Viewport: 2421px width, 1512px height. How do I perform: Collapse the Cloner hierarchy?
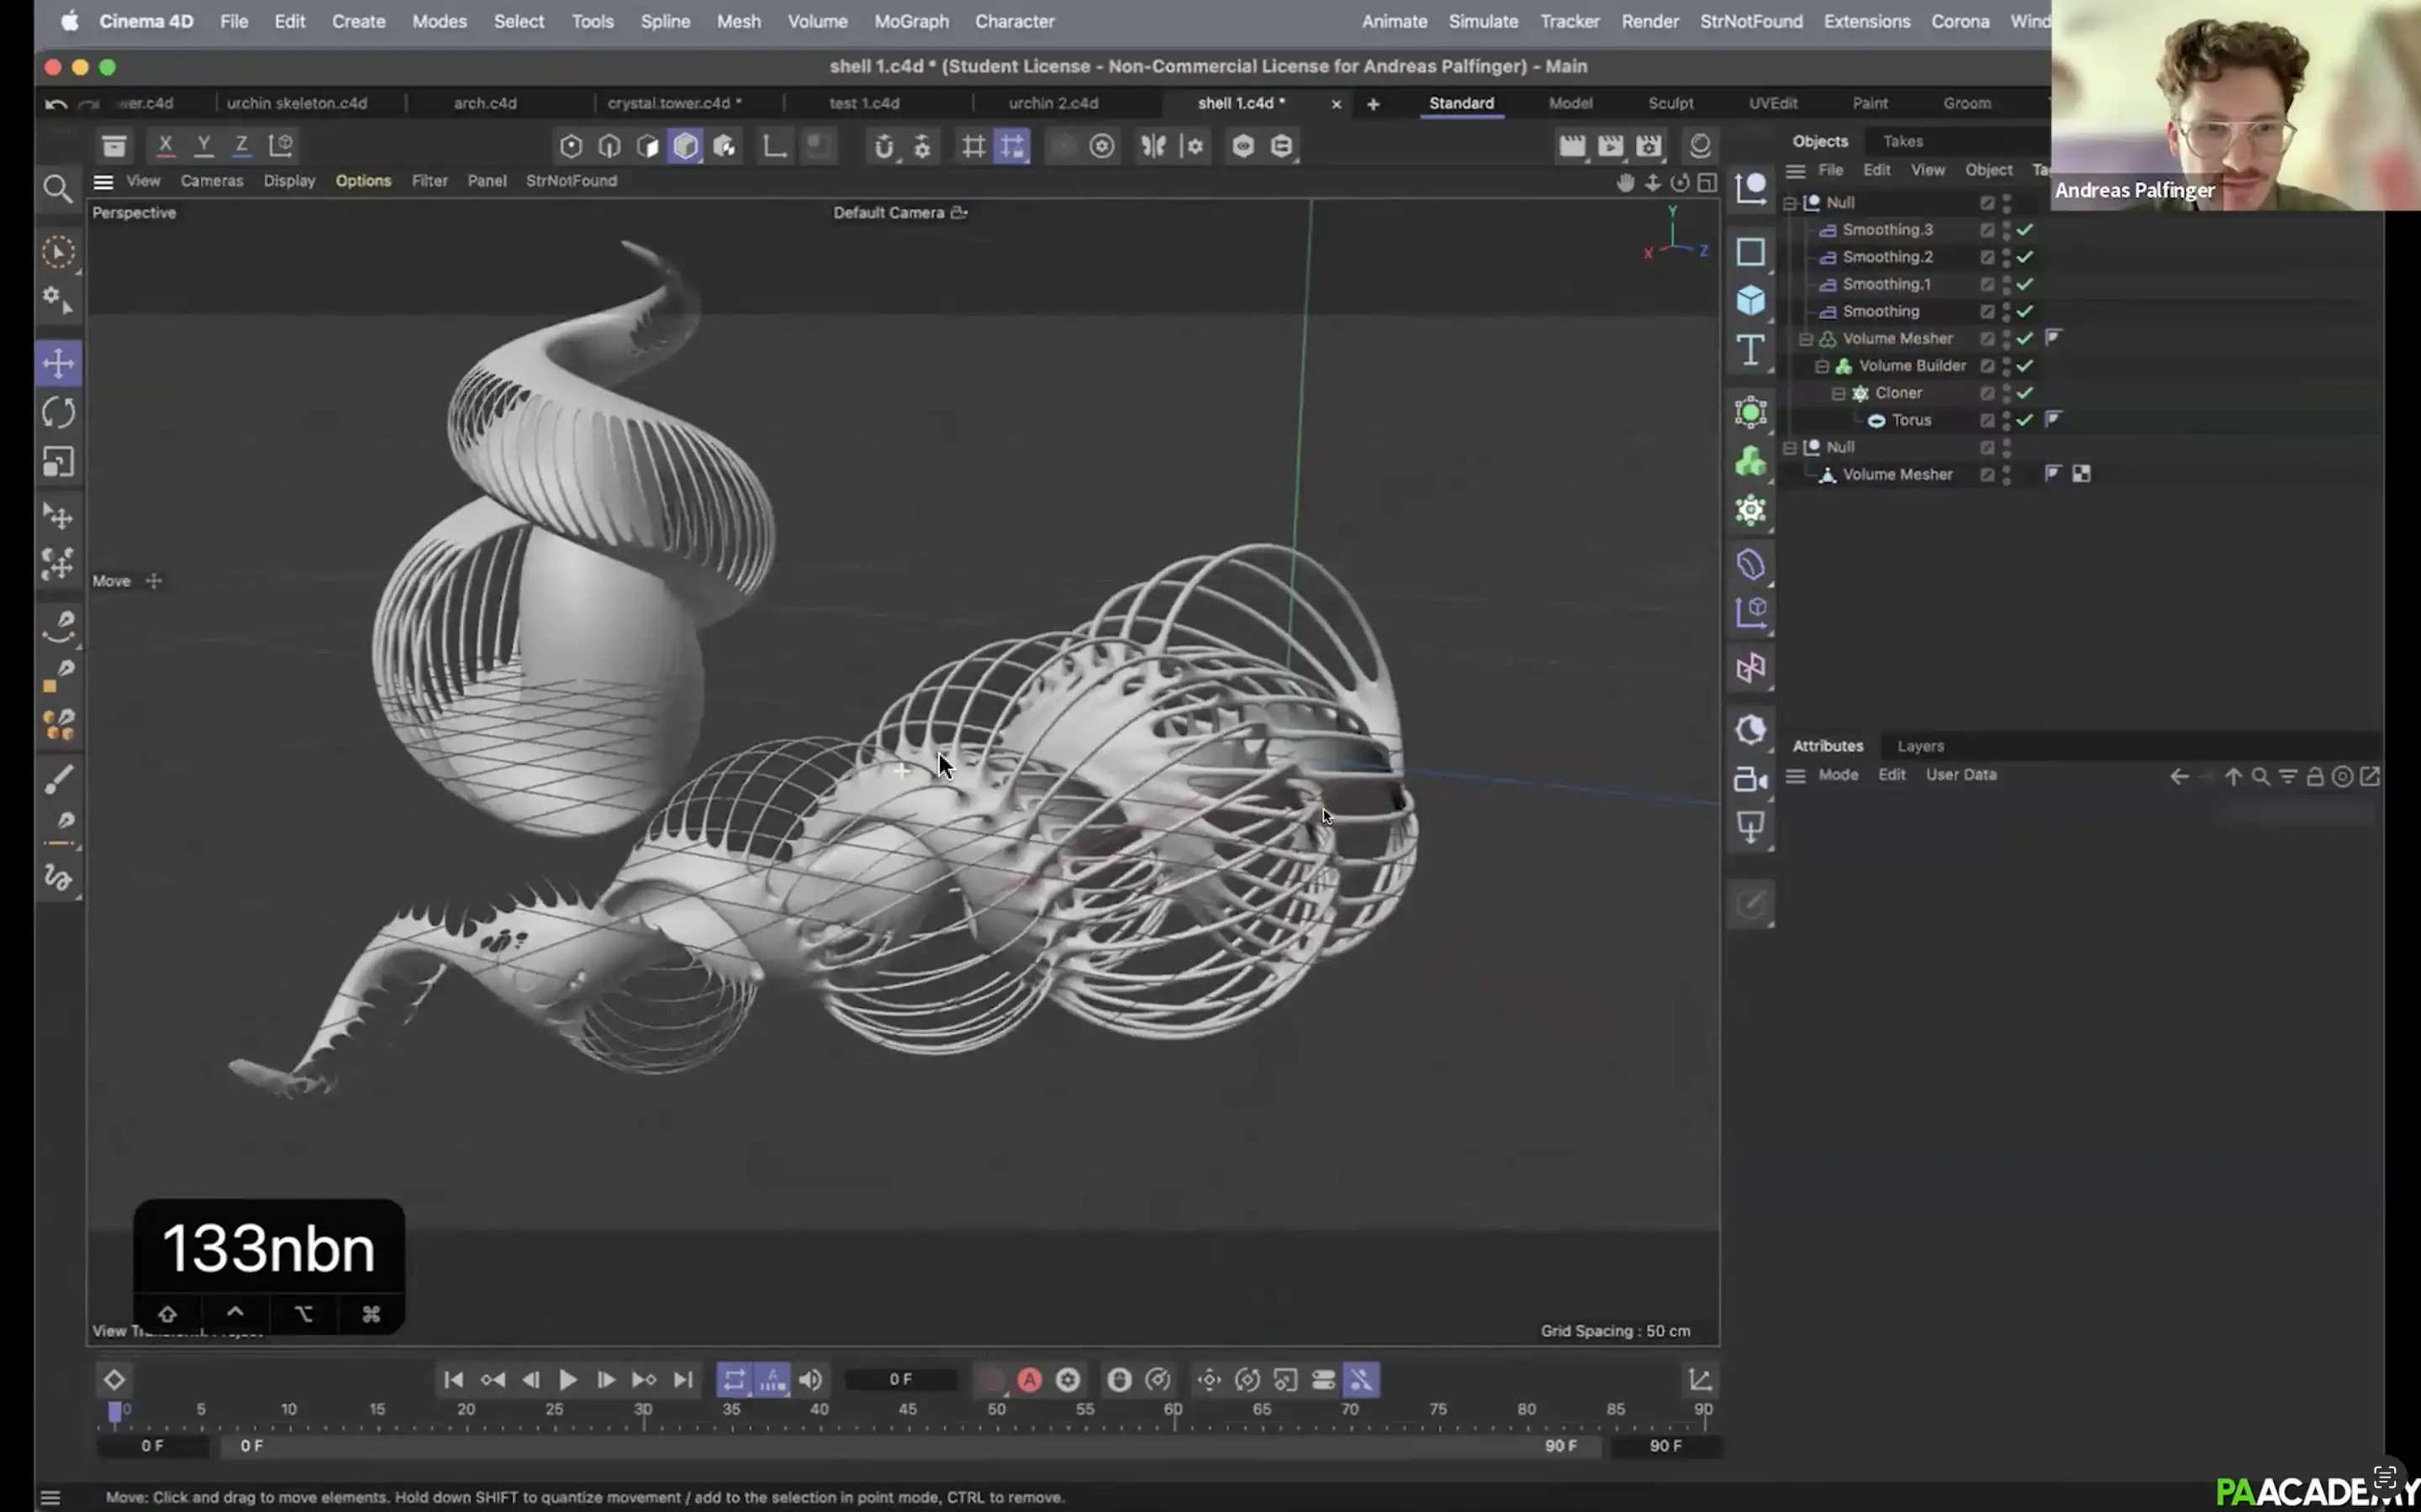pos(1838,393)
